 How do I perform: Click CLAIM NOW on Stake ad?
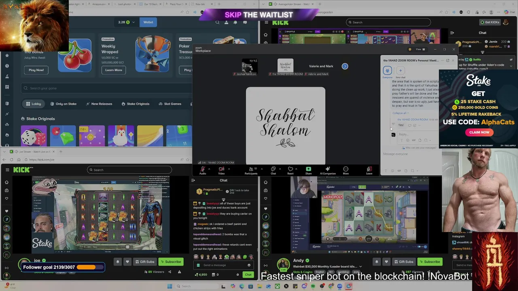(479, 132)
